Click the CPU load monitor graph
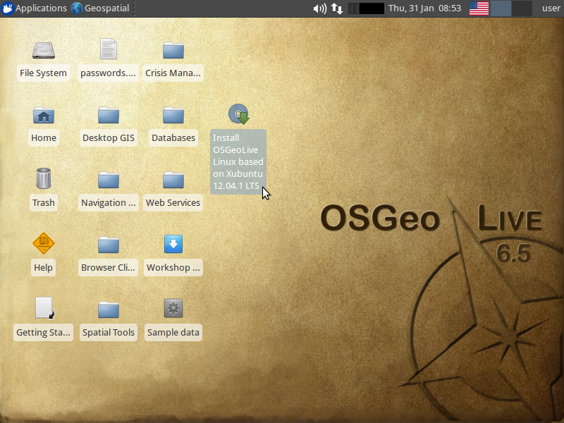564x423 pixels. (x=366, y=8)
